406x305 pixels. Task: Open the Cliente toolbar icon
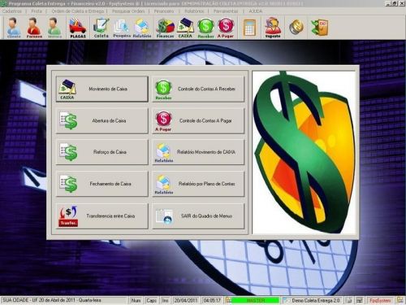pos(14,28)
